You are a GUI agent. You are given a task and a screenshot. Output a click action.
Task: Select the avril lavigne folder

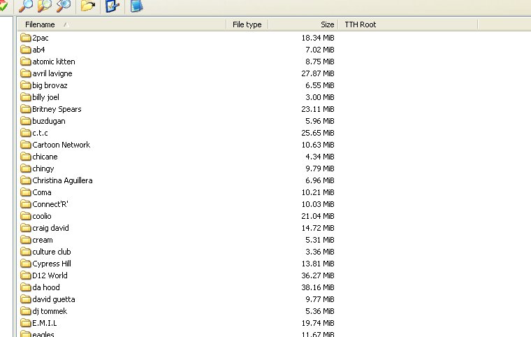click(x=52, y=73)
